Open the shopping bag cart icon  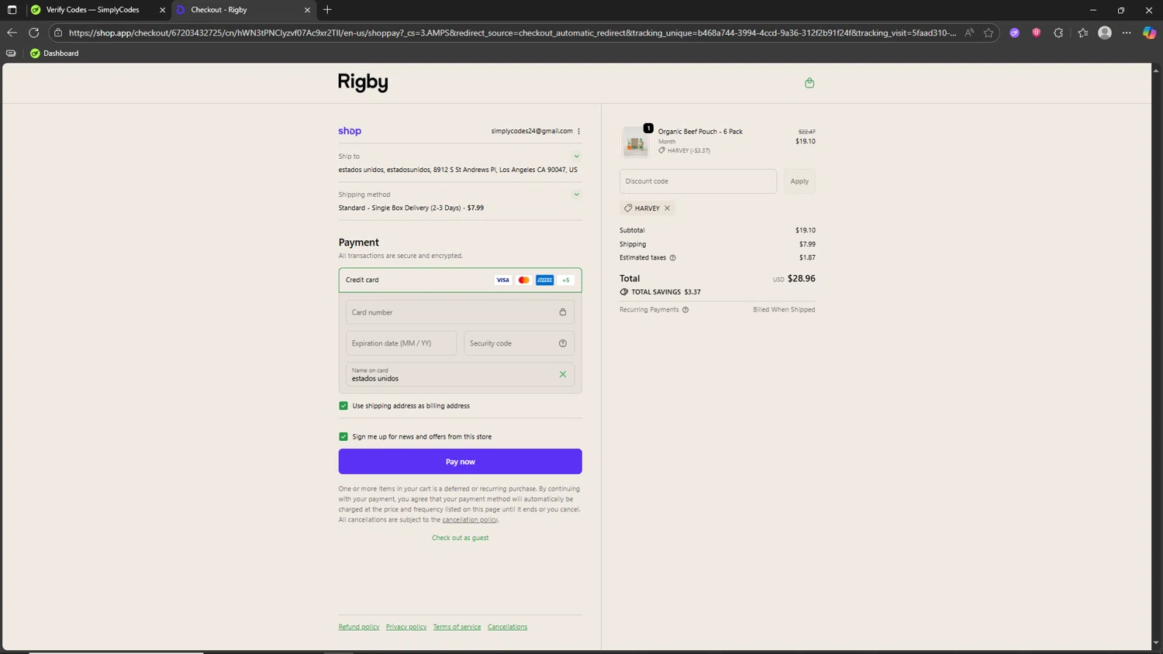[809, 83]
